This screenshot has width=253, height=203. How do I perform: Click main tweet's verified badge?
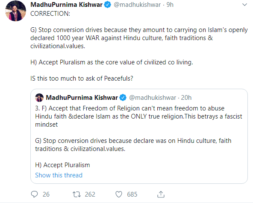[107, 5]
